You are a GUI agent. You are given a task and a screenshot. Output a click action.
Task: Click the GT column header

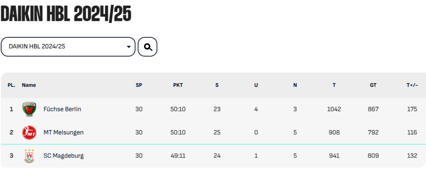[373, 85]
